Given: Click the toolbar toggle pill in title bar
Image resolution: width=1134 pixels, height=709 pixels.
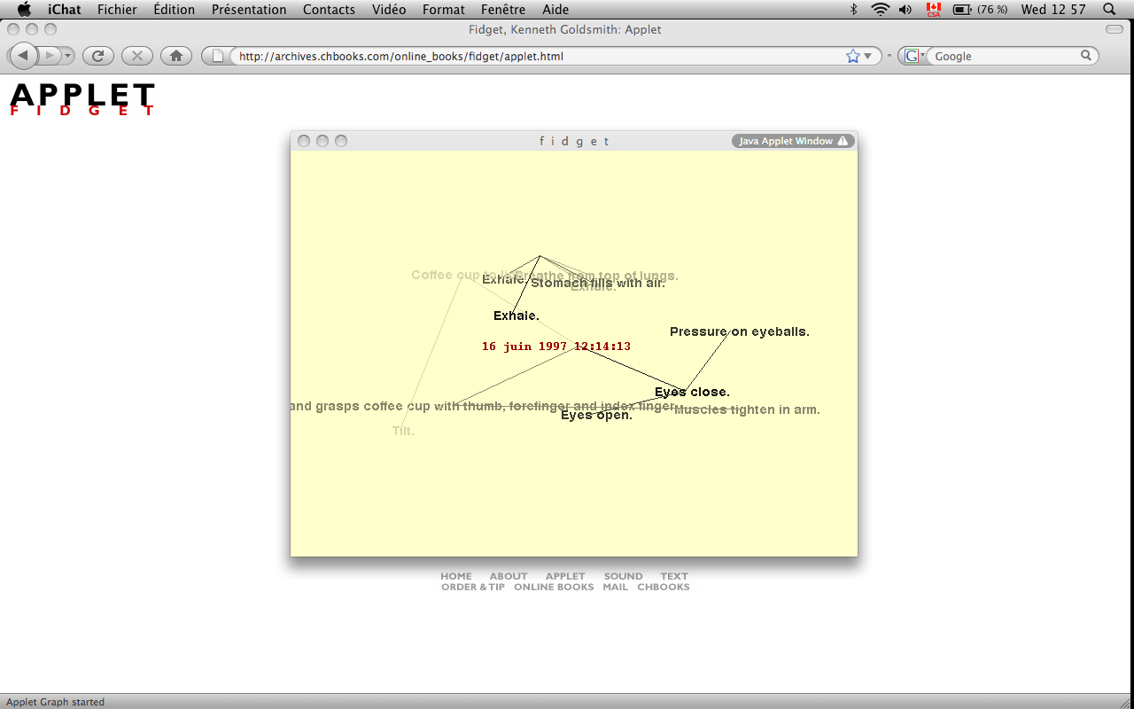Looking at the screenshot, I should pyautogui.click(x=1115, y=29).
